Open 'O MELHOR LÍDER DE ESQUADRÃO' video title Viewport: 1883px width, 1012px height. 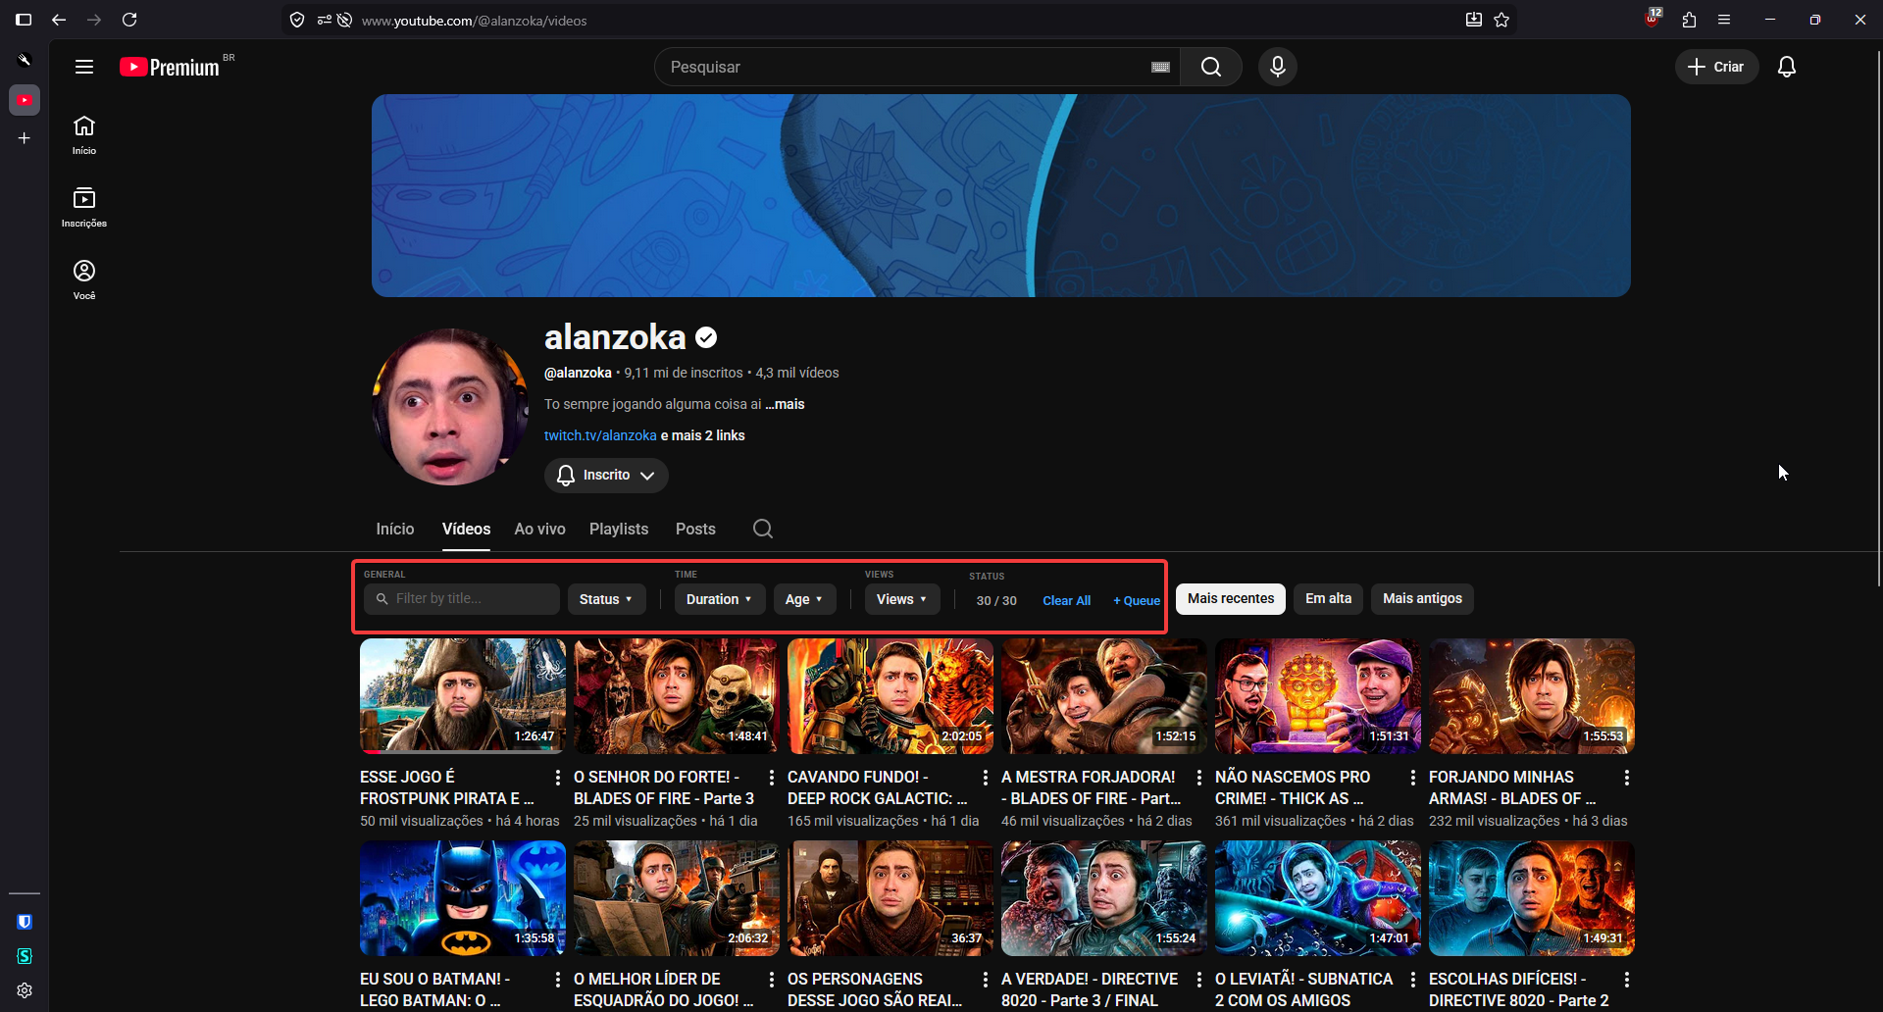[x=664, y=989]
